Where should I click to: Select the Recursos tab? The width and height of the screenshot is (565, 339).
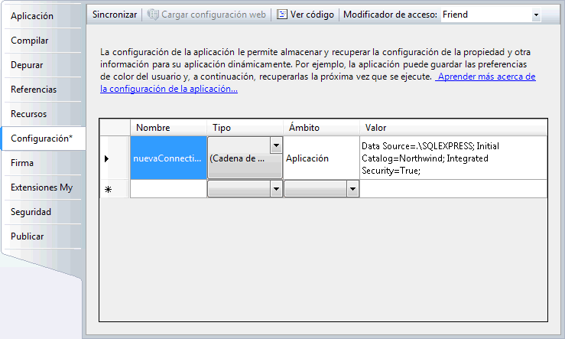pyautogui.click(x=29, y=114)
